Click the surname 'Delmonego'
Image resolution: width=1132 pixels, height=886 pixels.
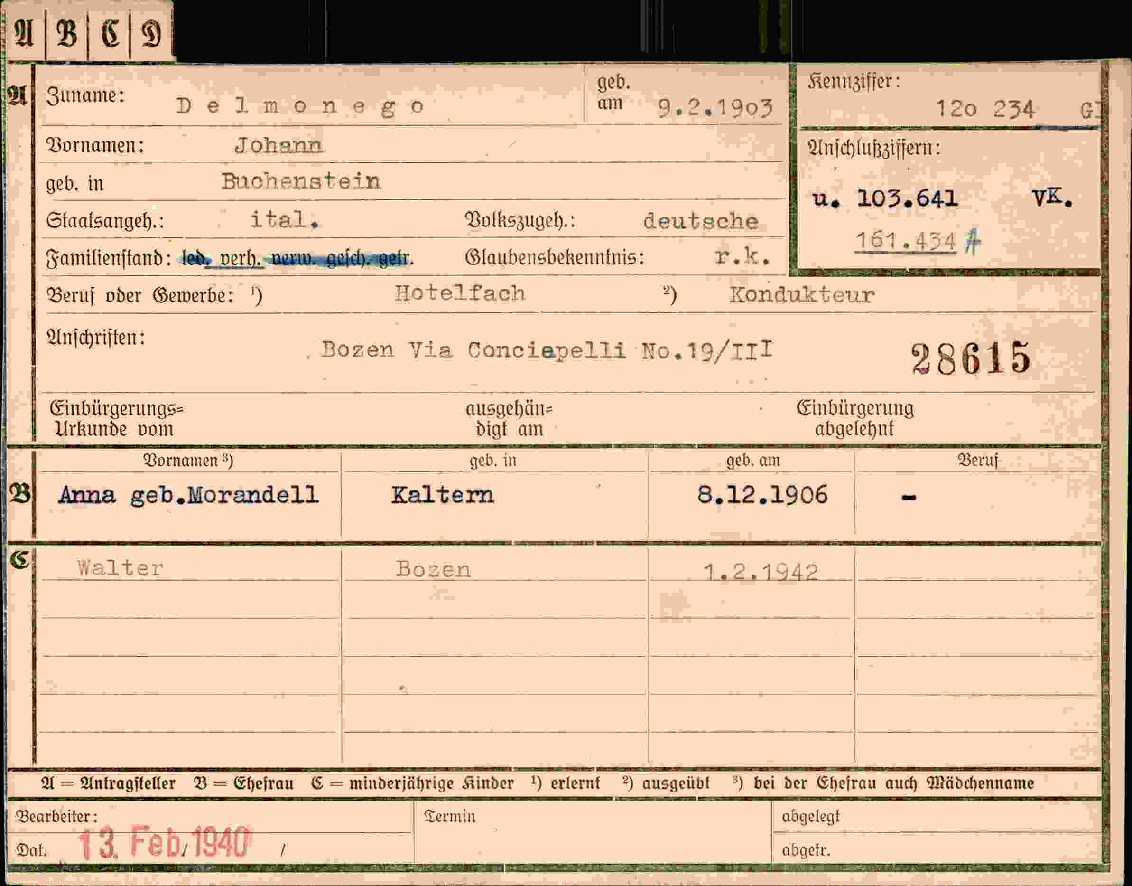click(301, 107)
